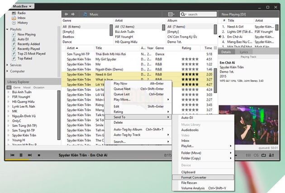Select Auto-Tag by Album menu entry
Viewport: 285px width, 193px height.
click(128, 129)
